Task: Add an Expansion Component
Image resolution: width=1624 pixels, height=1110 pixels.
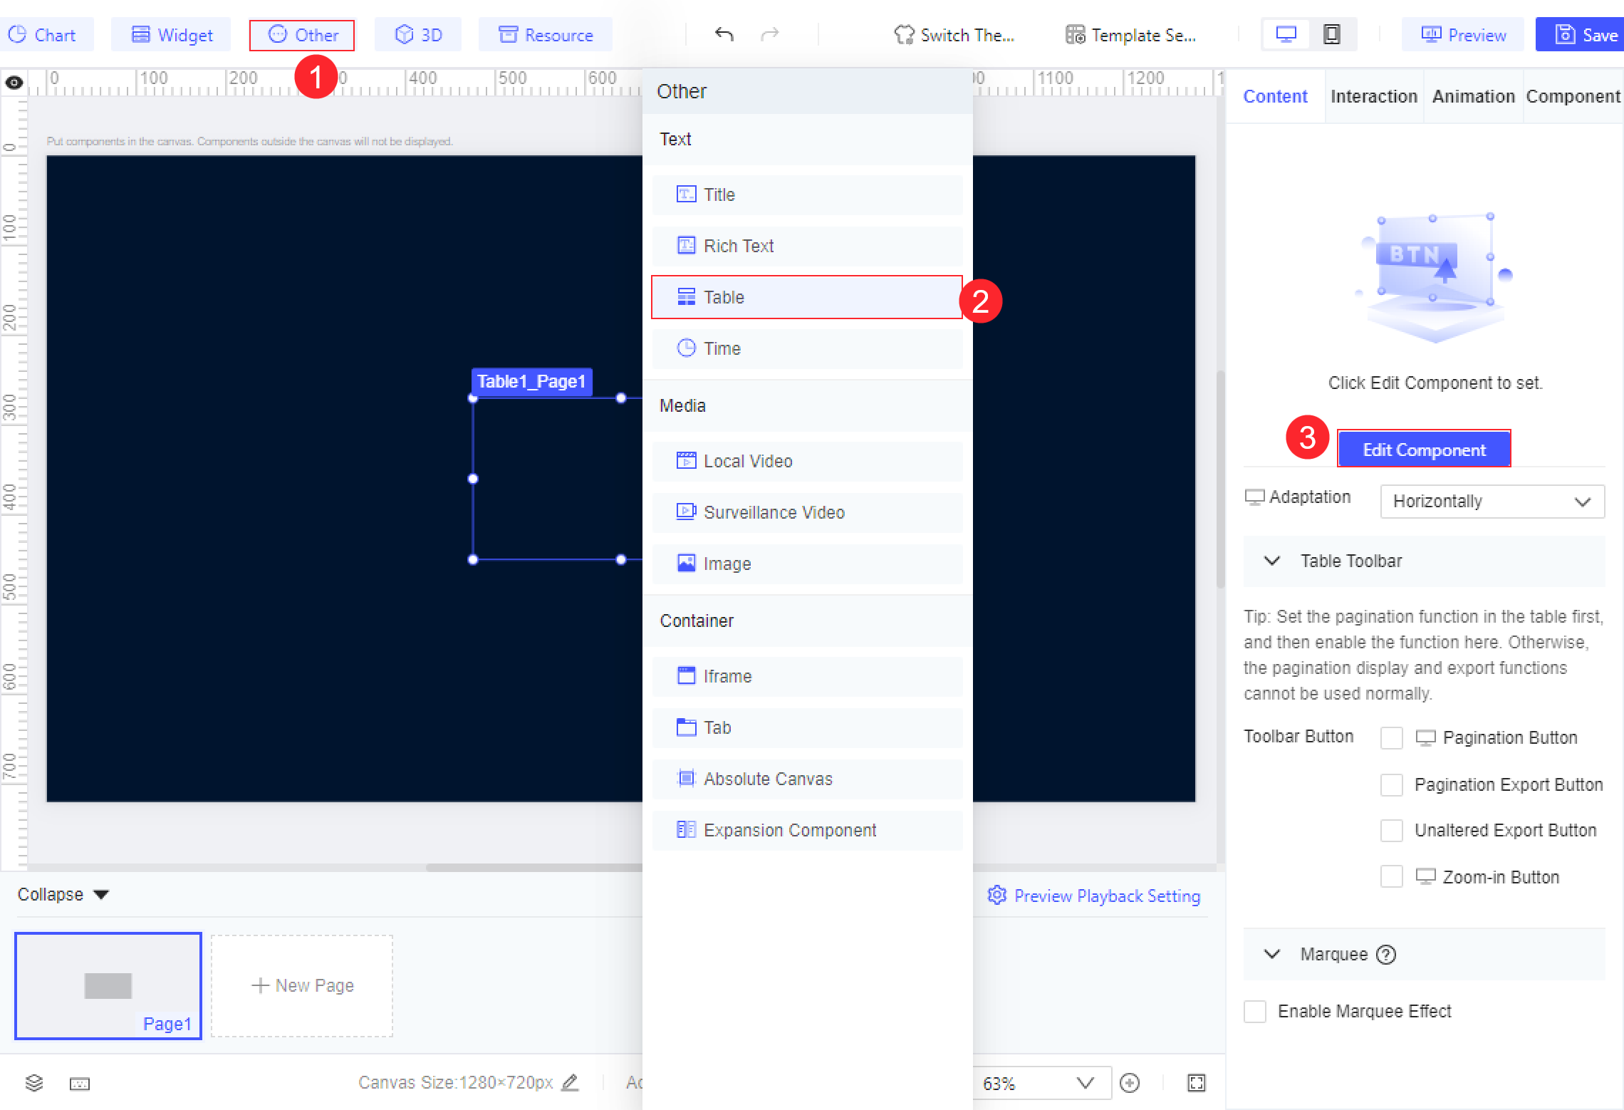Action: tap(807, 830)
